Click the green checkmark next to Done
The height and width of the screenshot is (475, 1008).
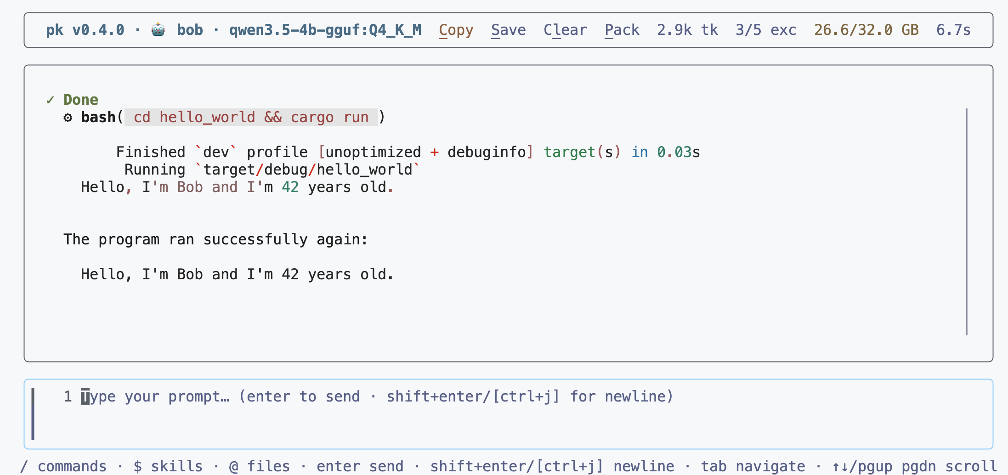(x=50, y=100)
